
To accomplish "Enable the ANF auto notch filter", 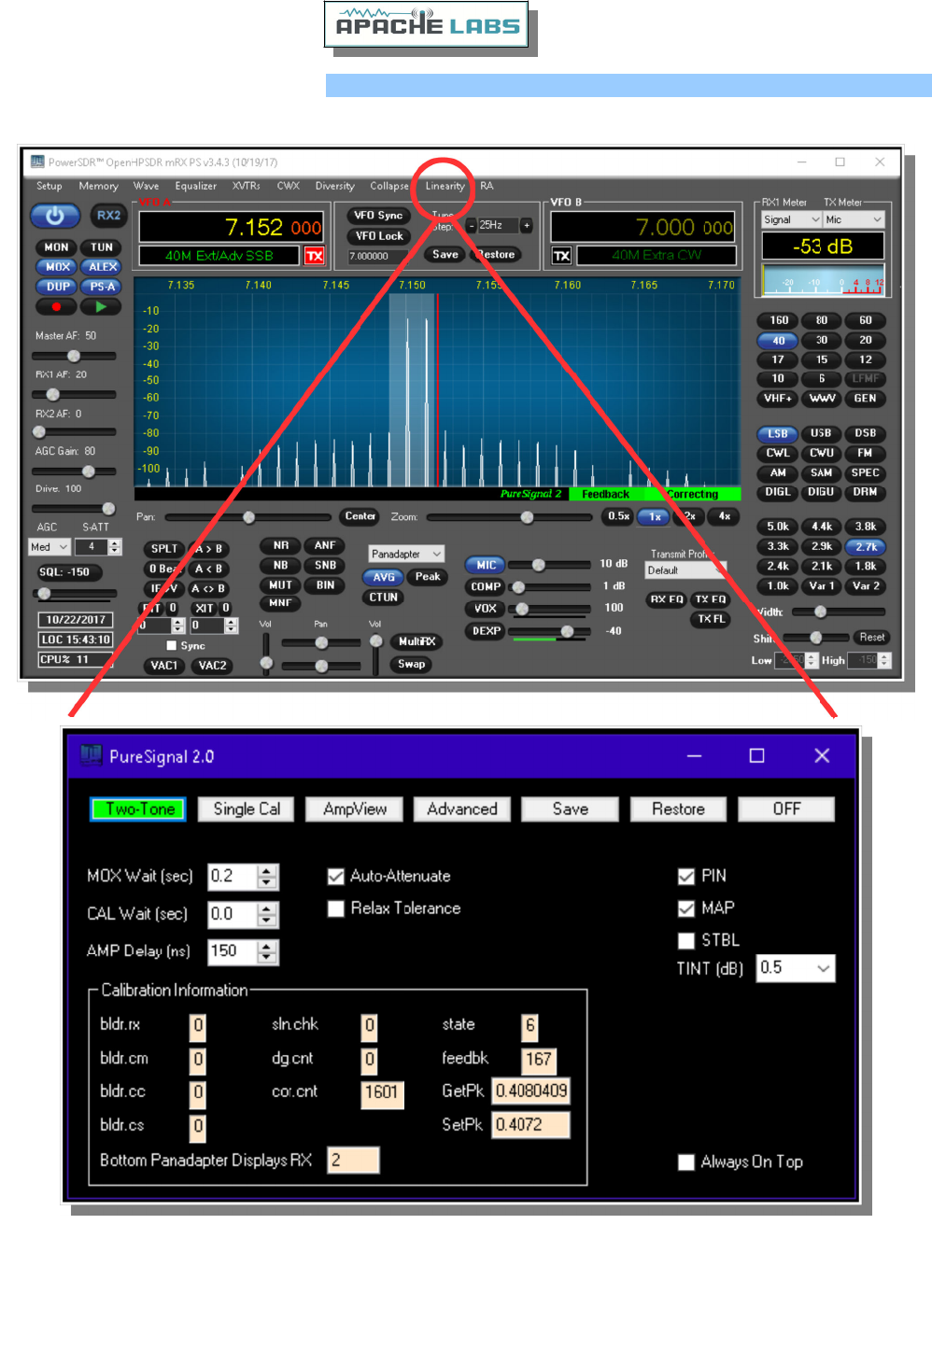I will (325, 545).
